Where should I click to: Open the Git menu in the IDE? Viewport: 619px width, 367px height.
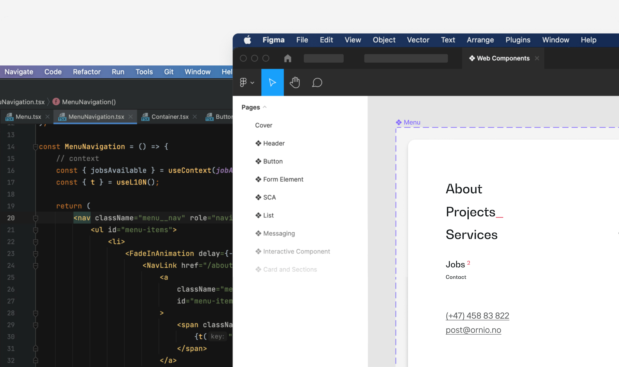169,72
